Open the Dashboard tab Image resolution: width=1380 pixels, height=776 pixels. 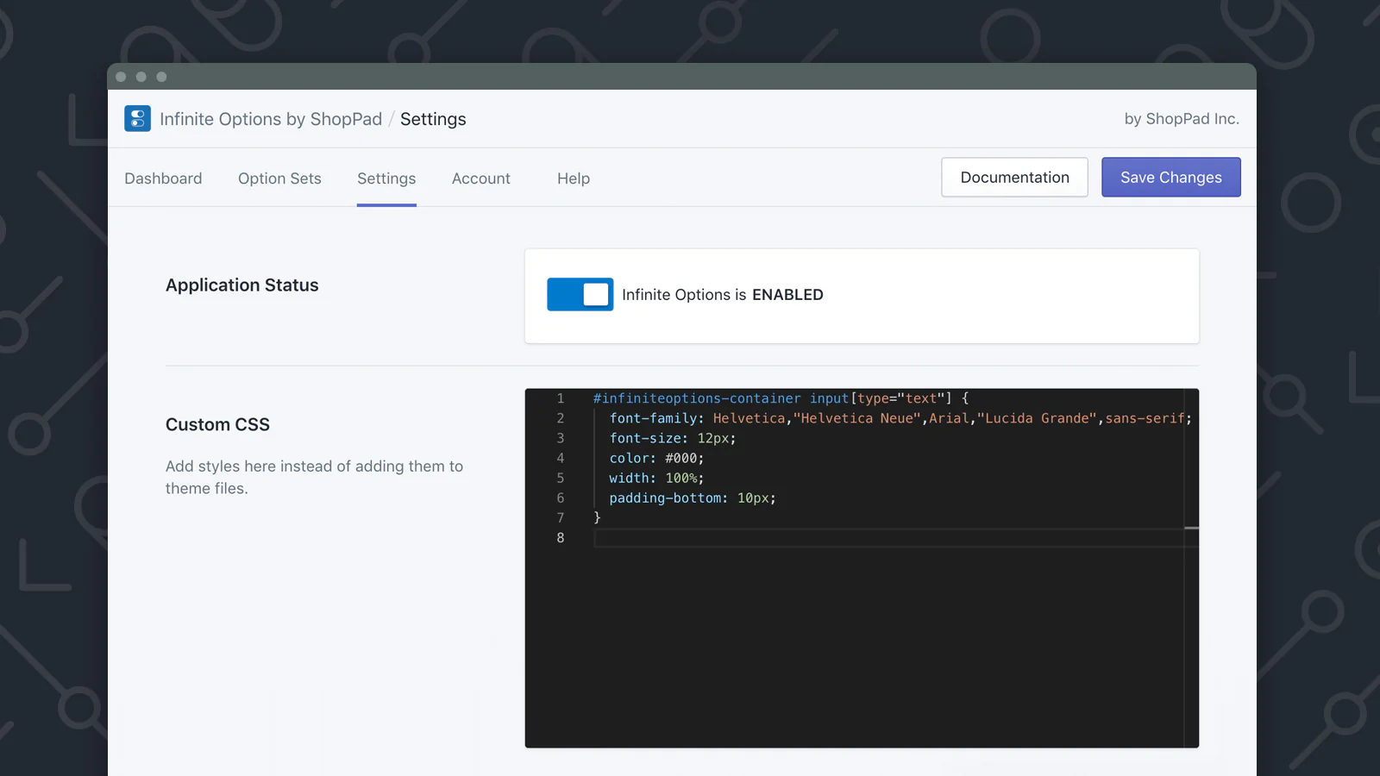click(163, 178)
